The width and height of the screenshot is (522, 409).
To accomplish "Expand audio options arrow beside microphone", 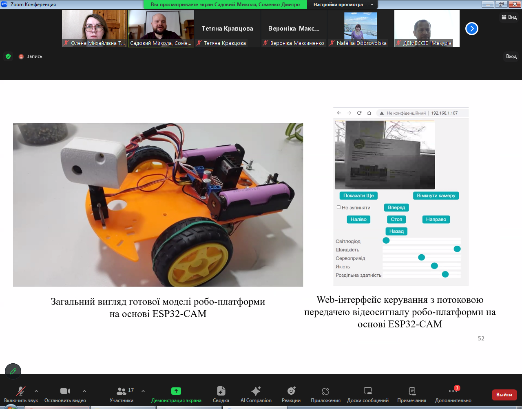I will click(x=36, y=391).
